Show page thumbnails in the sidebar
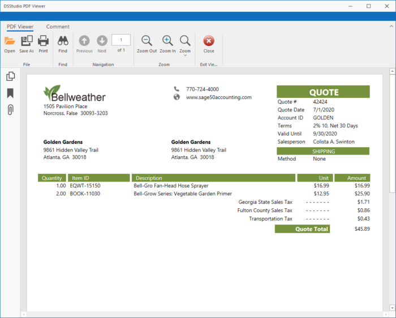 point(10,76)
